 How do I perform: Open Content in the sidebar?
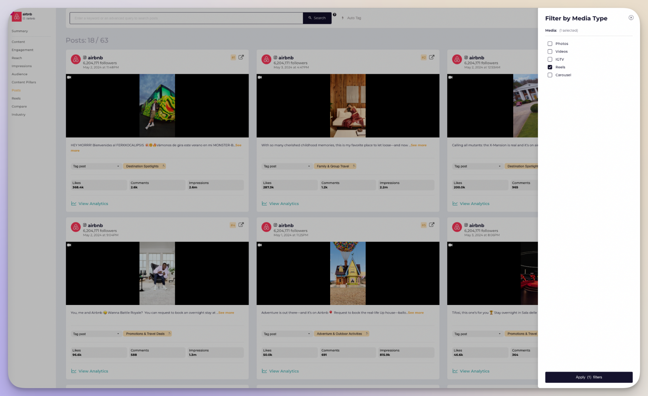(18, 42)
